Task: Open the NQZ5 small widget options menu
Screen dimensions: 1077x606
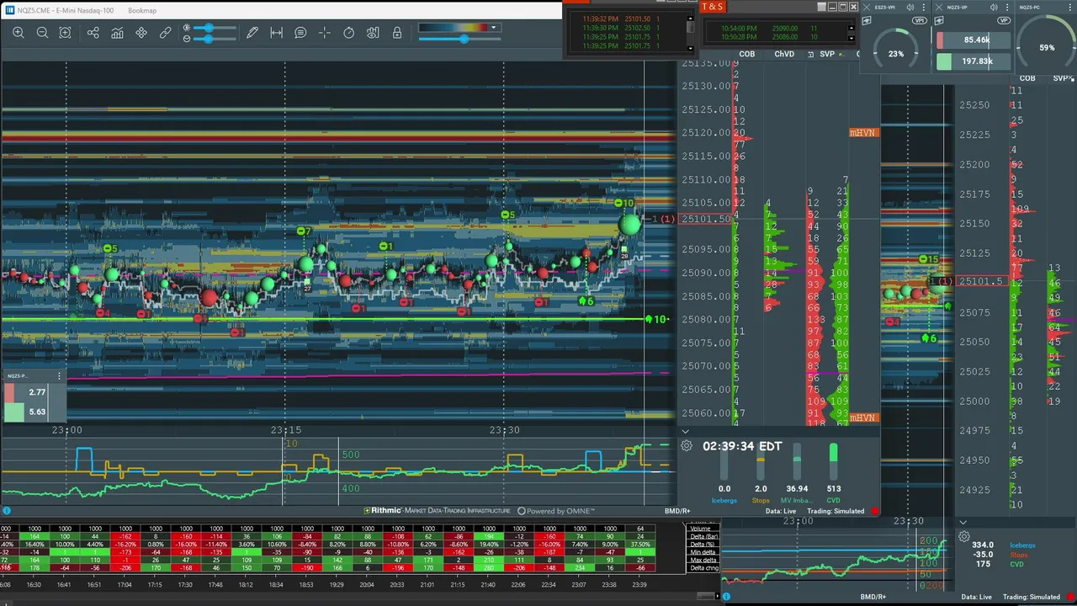Action: click(59, 376)
